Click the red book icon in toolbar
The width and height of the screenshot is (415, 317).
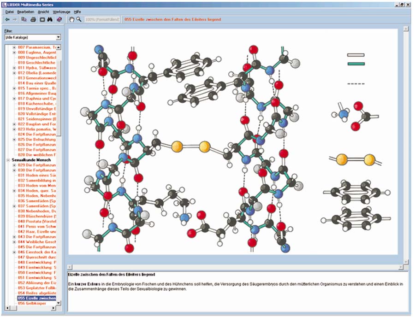point(59,19)
